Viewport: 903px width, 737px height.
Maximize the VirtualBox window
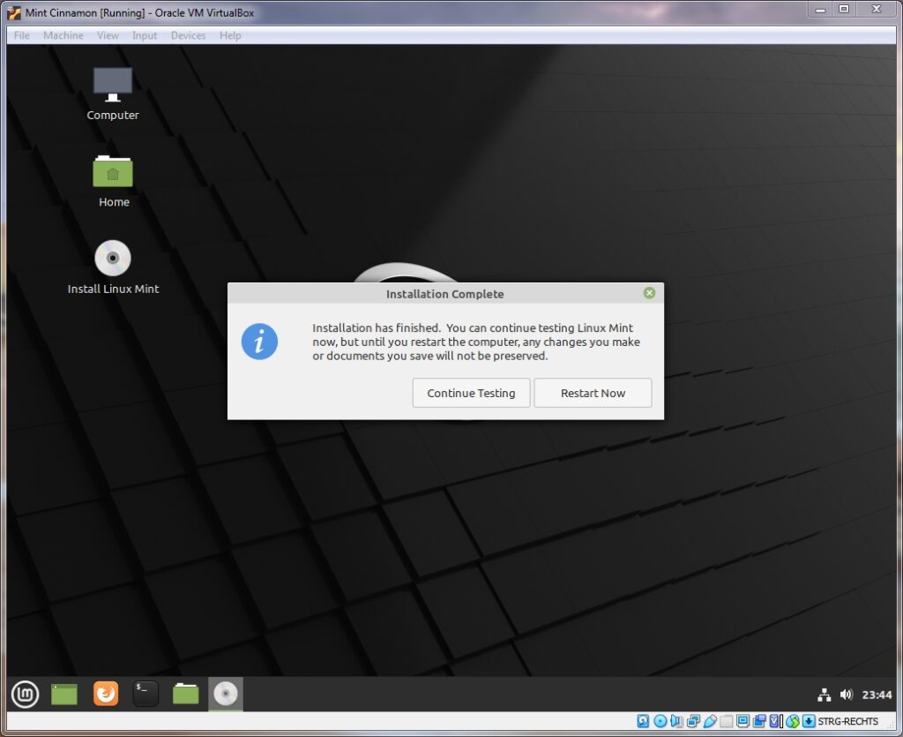coord(844,10)
